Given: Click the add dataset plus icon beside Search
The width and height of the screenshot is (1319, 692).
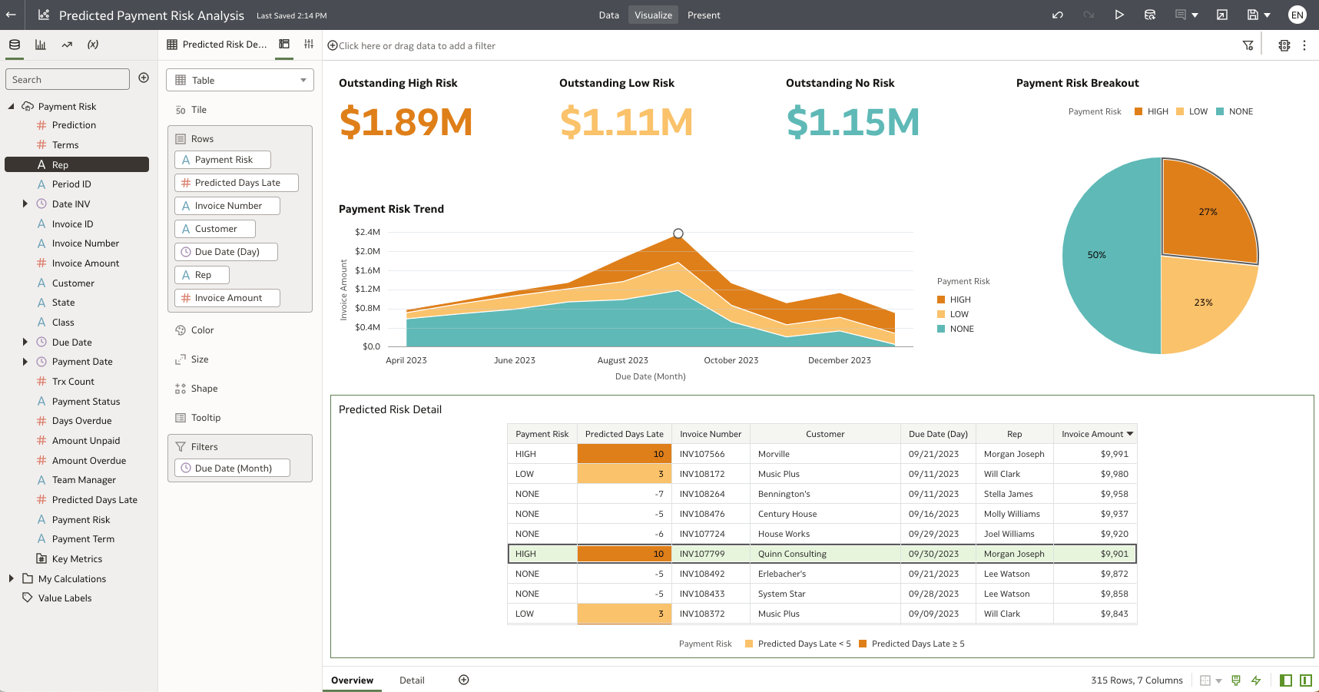Looking at the screenshot, I should [x=144, y=78].
